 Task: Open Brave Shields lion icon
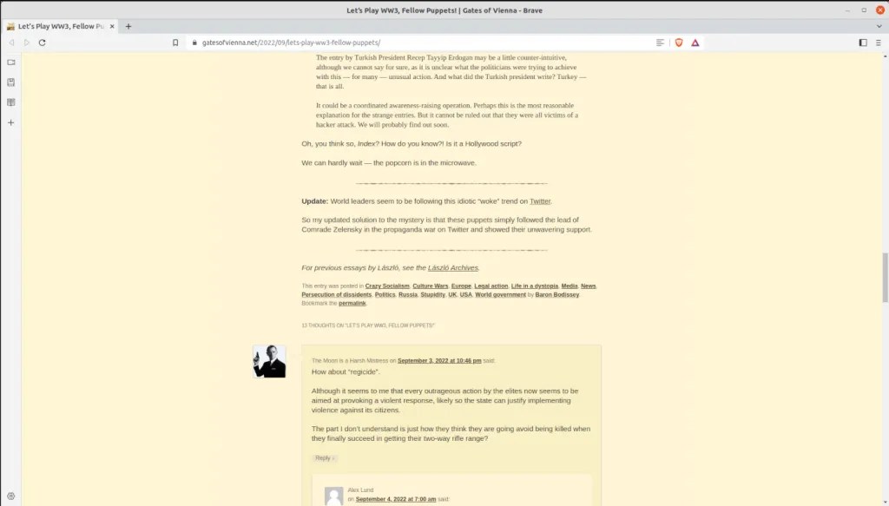pyautogui.click(x=679, y=43)
